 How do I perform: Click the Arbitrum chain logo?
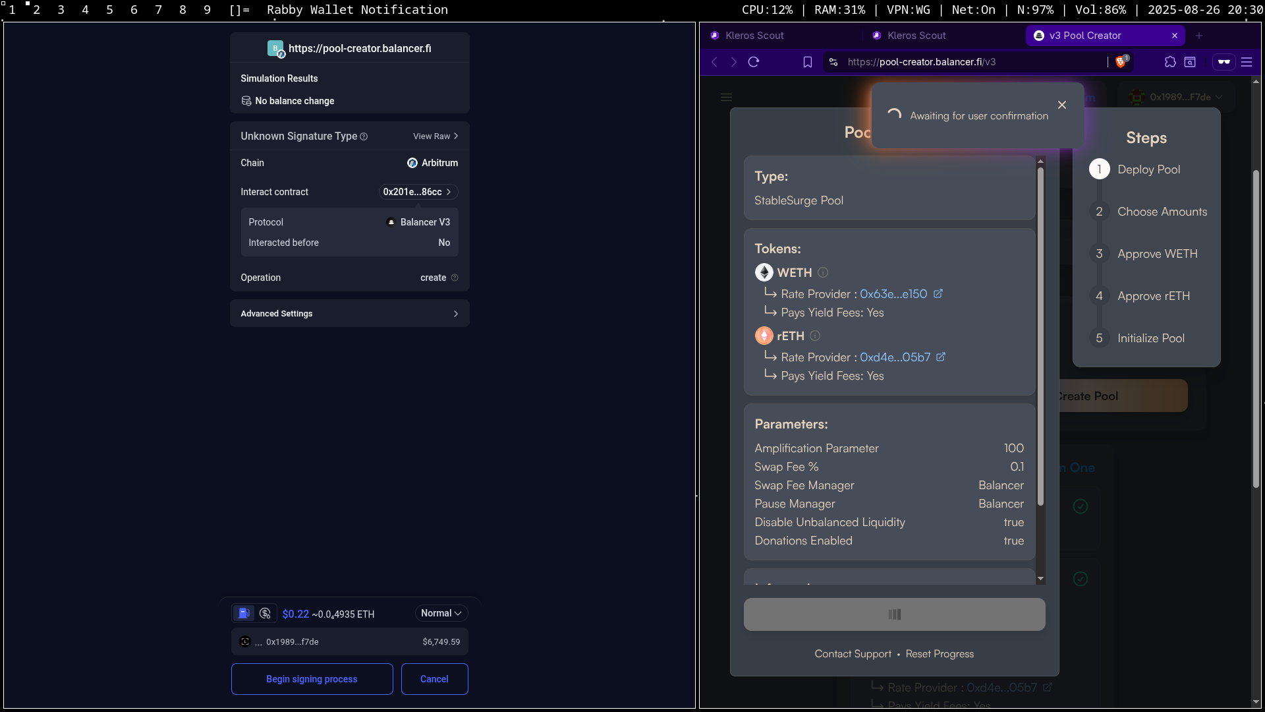pos(412,163)
